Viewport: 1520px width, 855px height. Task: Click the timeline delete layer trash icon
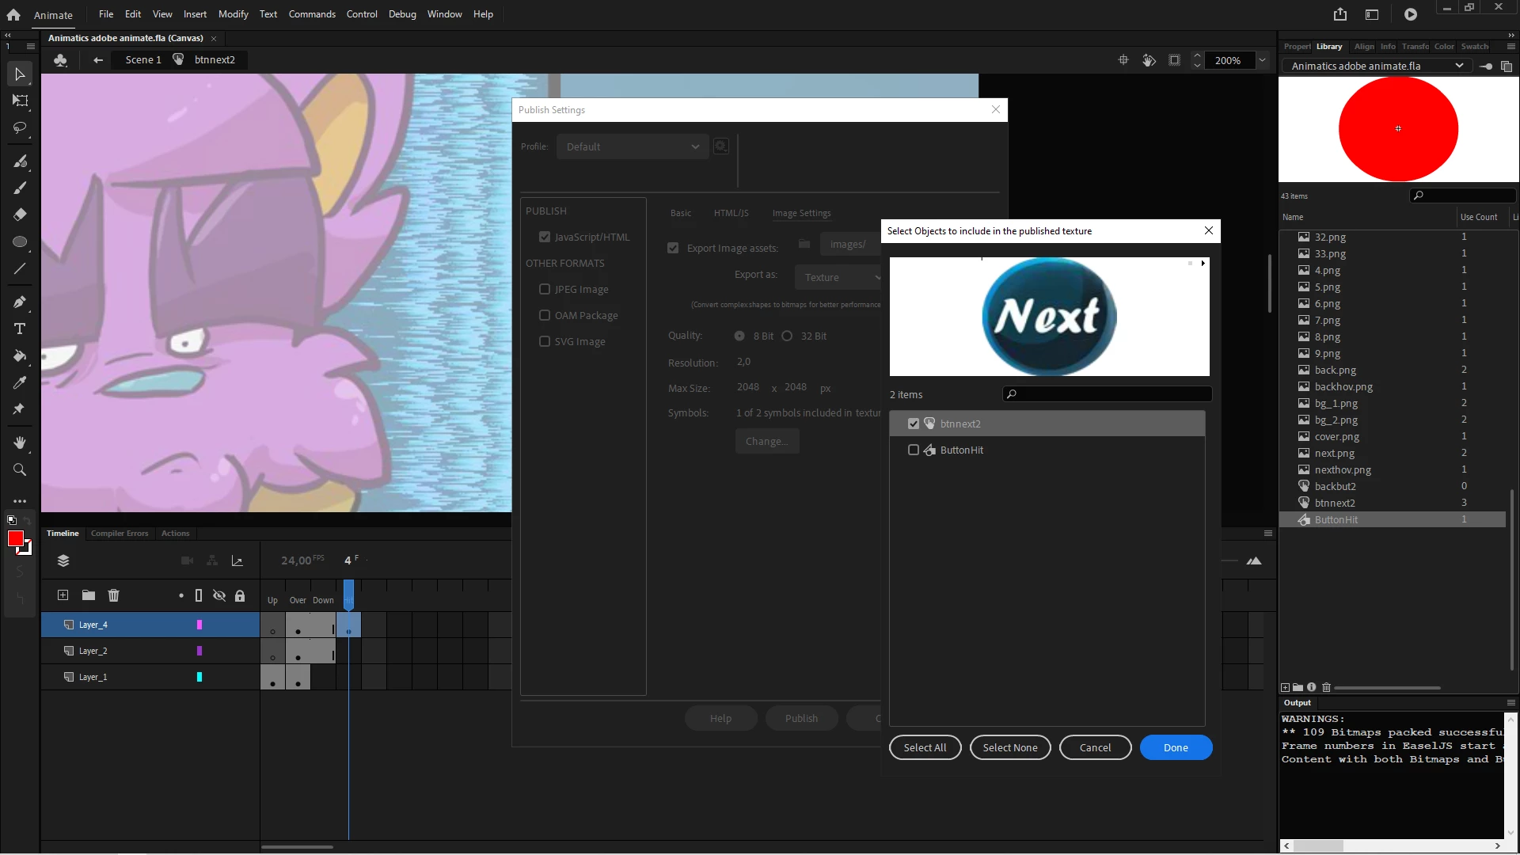click(113, 595)
